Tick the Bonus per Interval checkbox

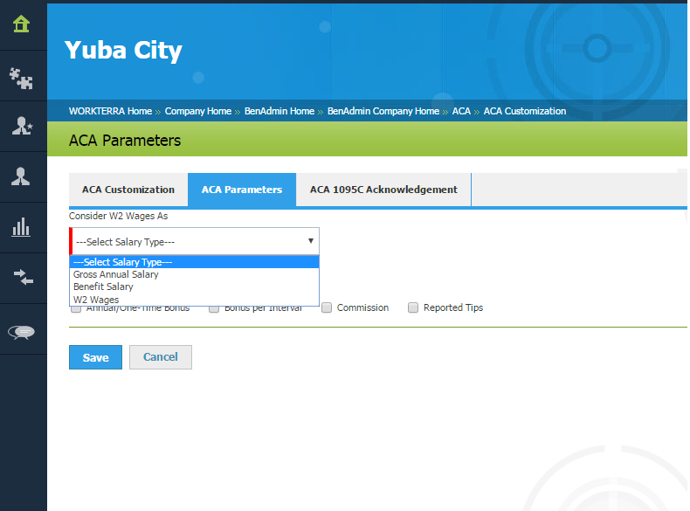click(x=214, y=308)
